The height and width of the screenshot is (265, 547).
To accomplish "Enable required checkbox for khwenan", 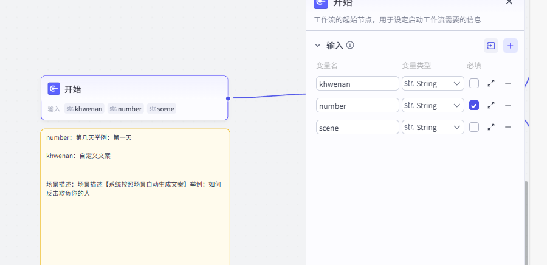I will [474, 83].
